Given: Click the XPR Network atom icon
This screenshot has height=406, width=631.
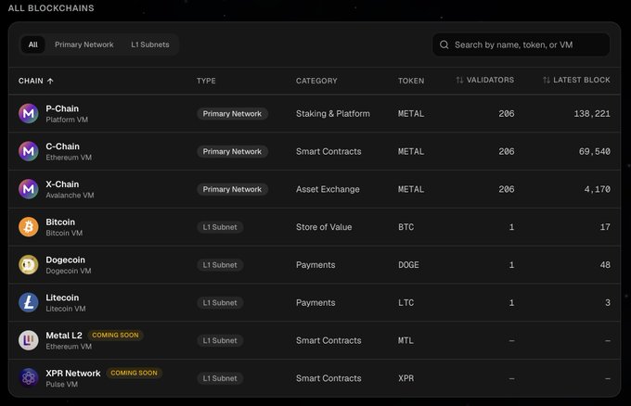Looking at the screenshot, I should [29, 378].
